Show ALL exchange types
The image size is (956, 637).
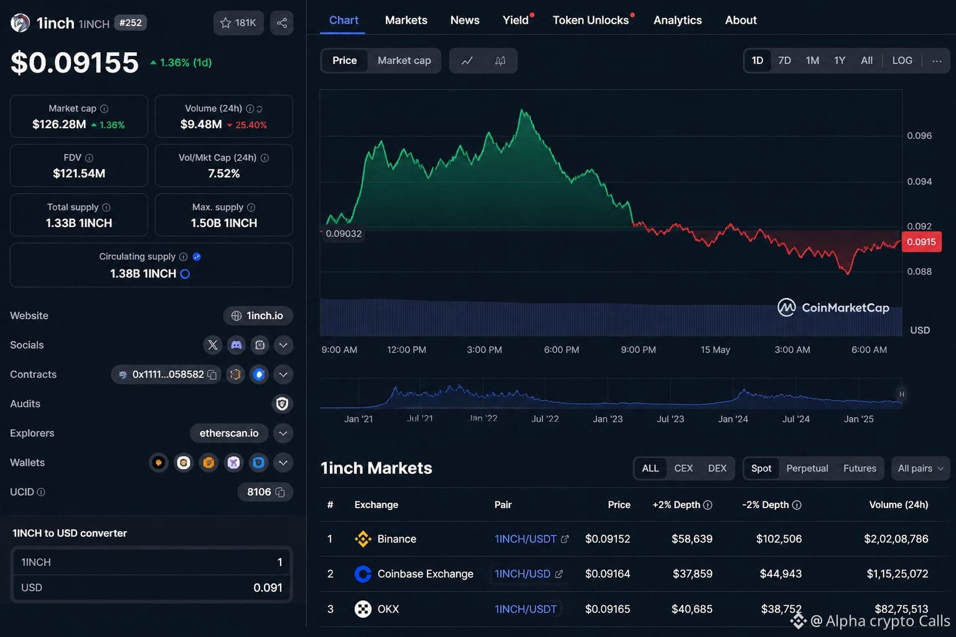[x=650, y=468]
